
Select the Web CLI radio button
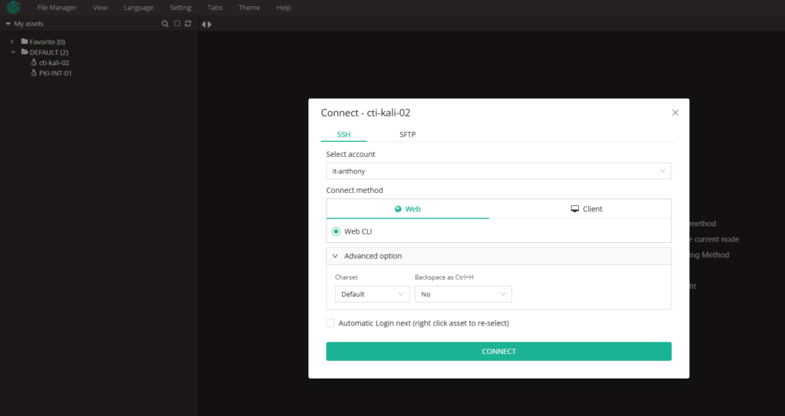coord(336,231)
